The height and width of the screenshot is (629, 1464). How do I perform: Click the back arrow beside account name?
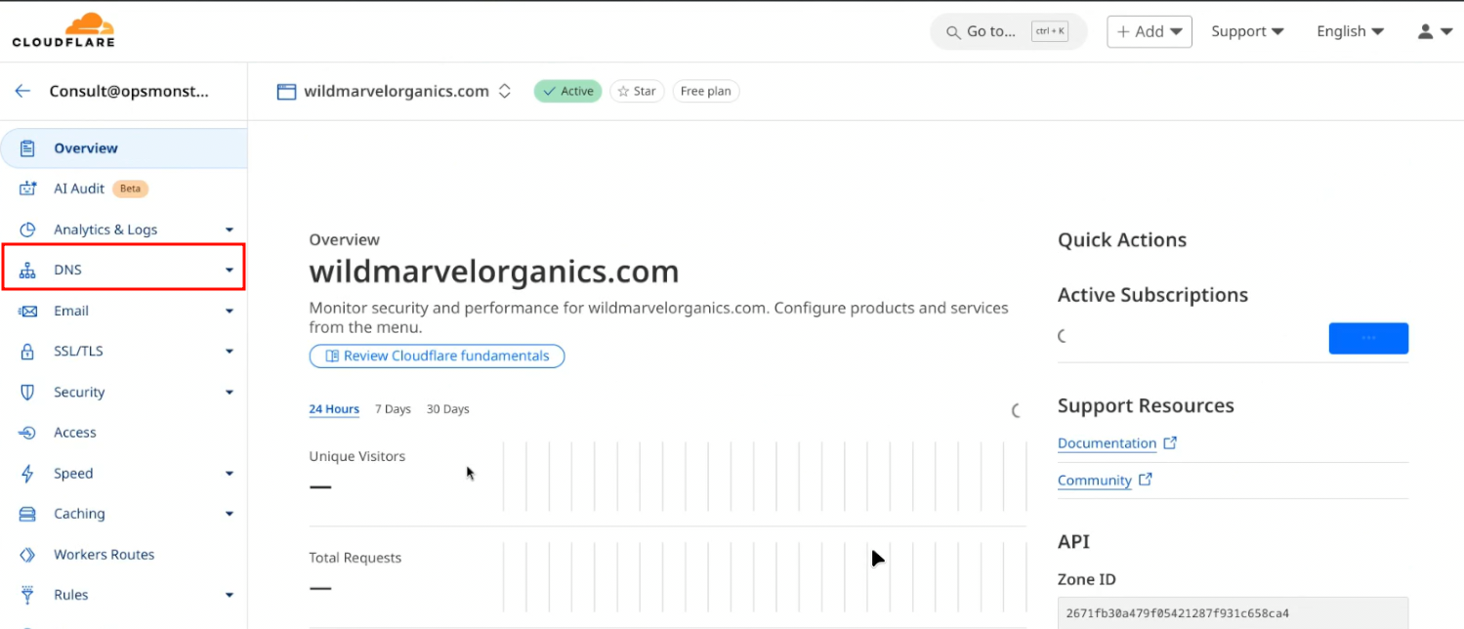pos(22,91)
